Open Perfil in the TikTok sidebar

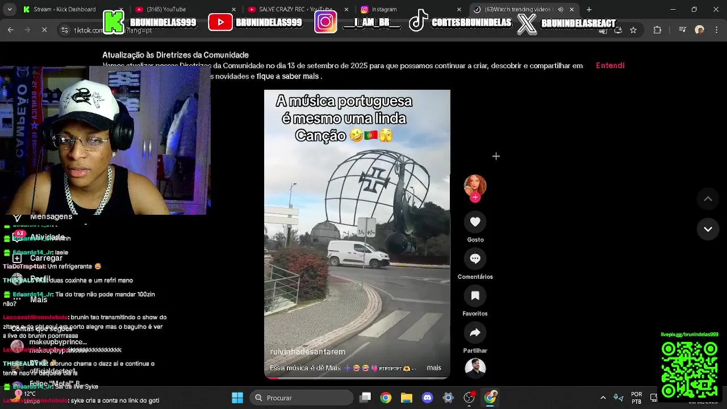(x=31, y=279)
